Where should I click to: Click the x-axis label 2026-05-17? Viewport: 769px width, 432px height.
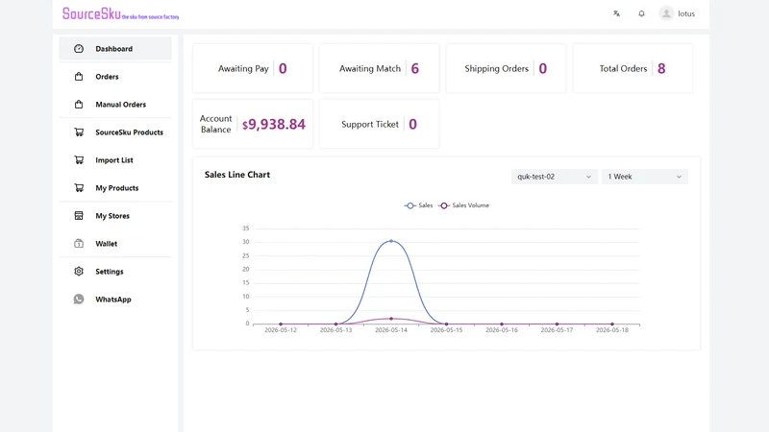[557, 330]
